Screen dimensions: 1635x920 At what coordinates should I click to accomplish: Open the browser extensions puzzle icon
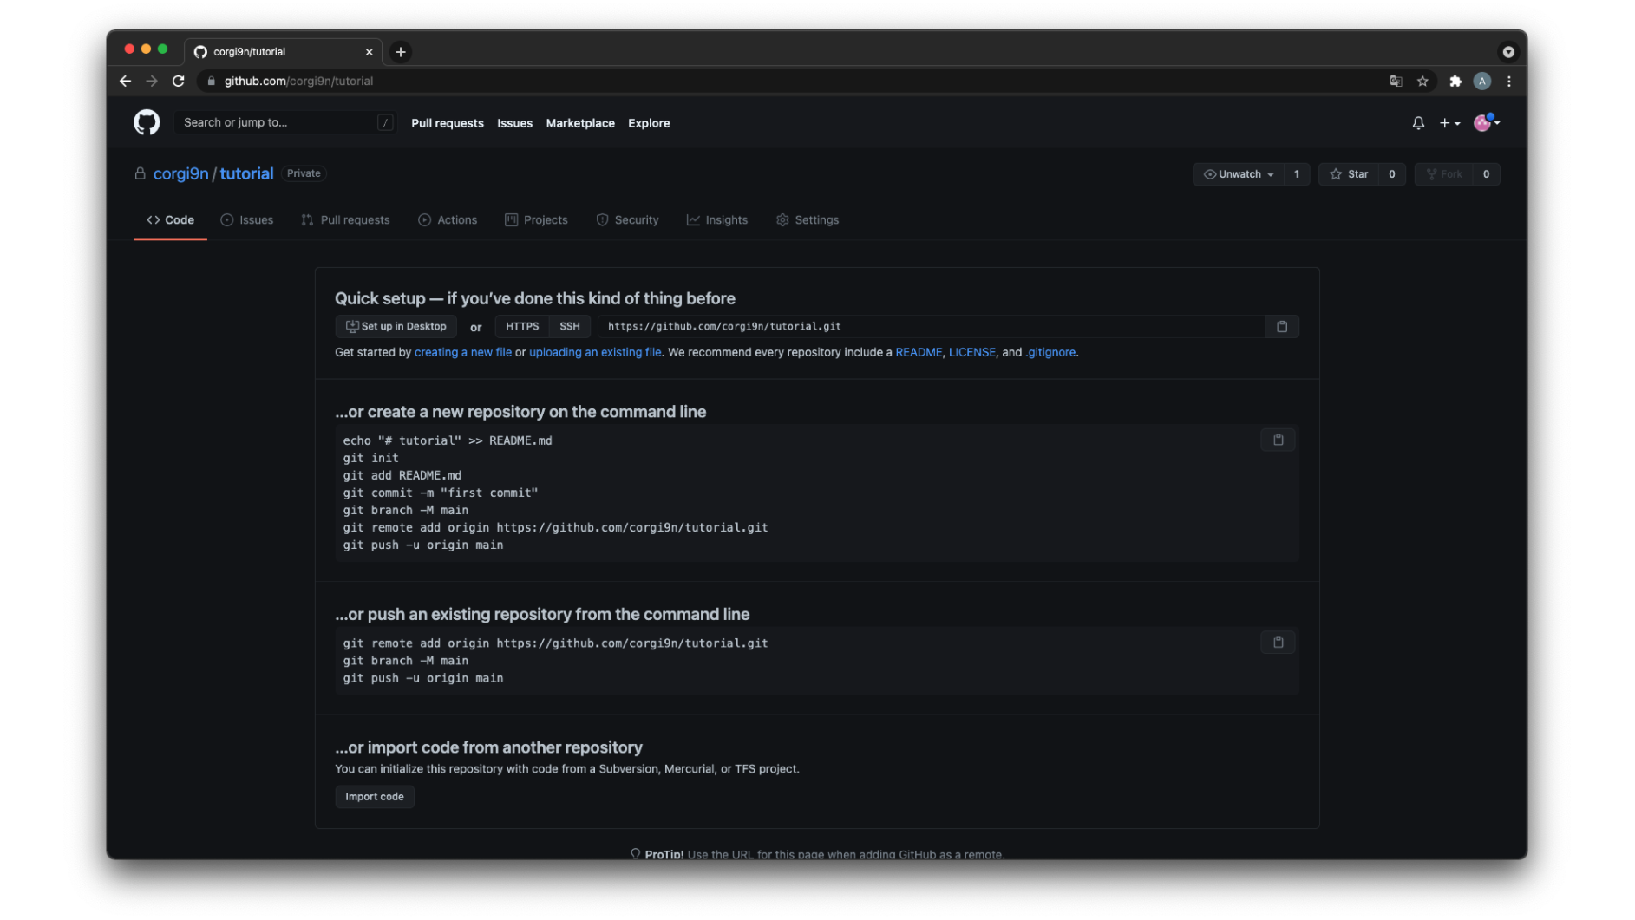(1455, 81)
